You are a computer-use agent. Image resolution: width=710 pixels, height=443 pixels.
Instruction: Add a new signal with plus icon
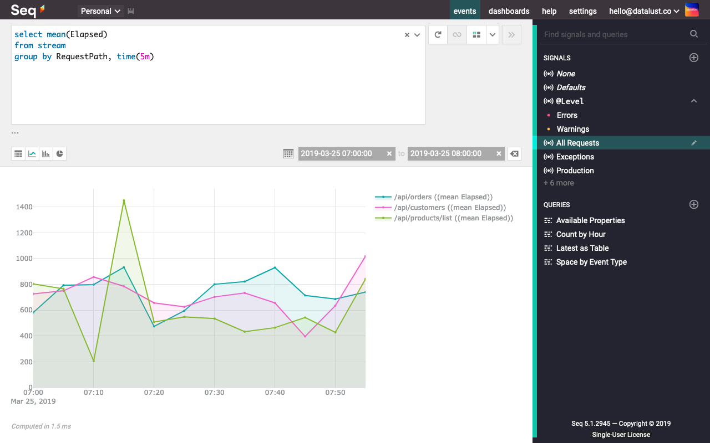(693, 58)
